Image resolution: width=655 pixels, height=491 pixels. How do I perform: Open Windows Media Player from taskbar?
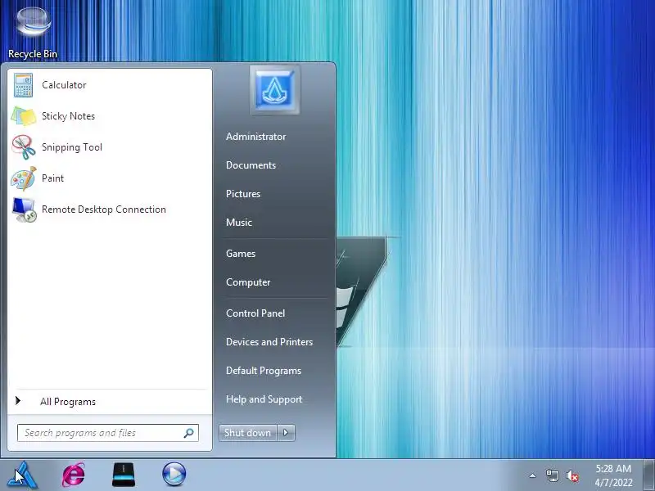174,475
